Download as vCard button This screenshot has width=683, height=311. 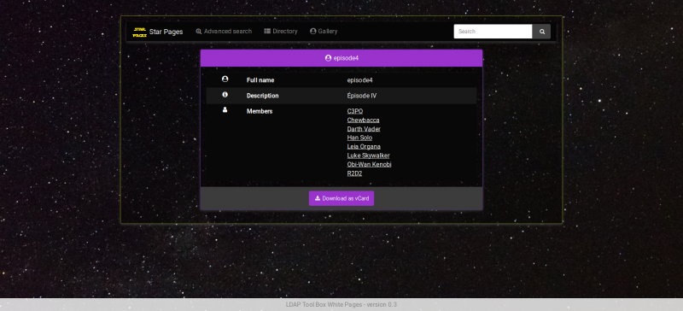click(x=341, y=198)
